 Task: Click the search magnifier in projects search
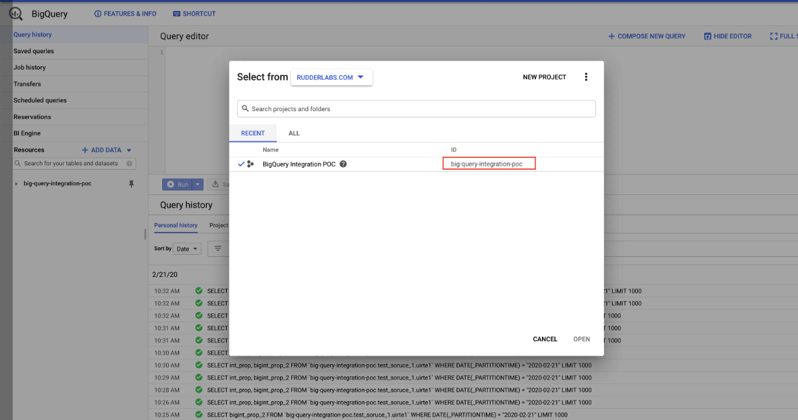pos(246,109)
